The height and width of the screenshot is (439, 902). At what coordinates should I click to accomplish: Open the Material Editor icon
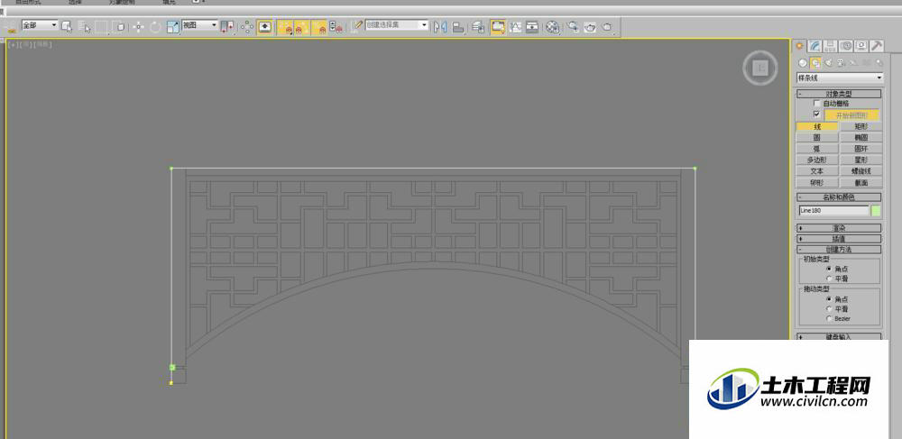(552, 26)
